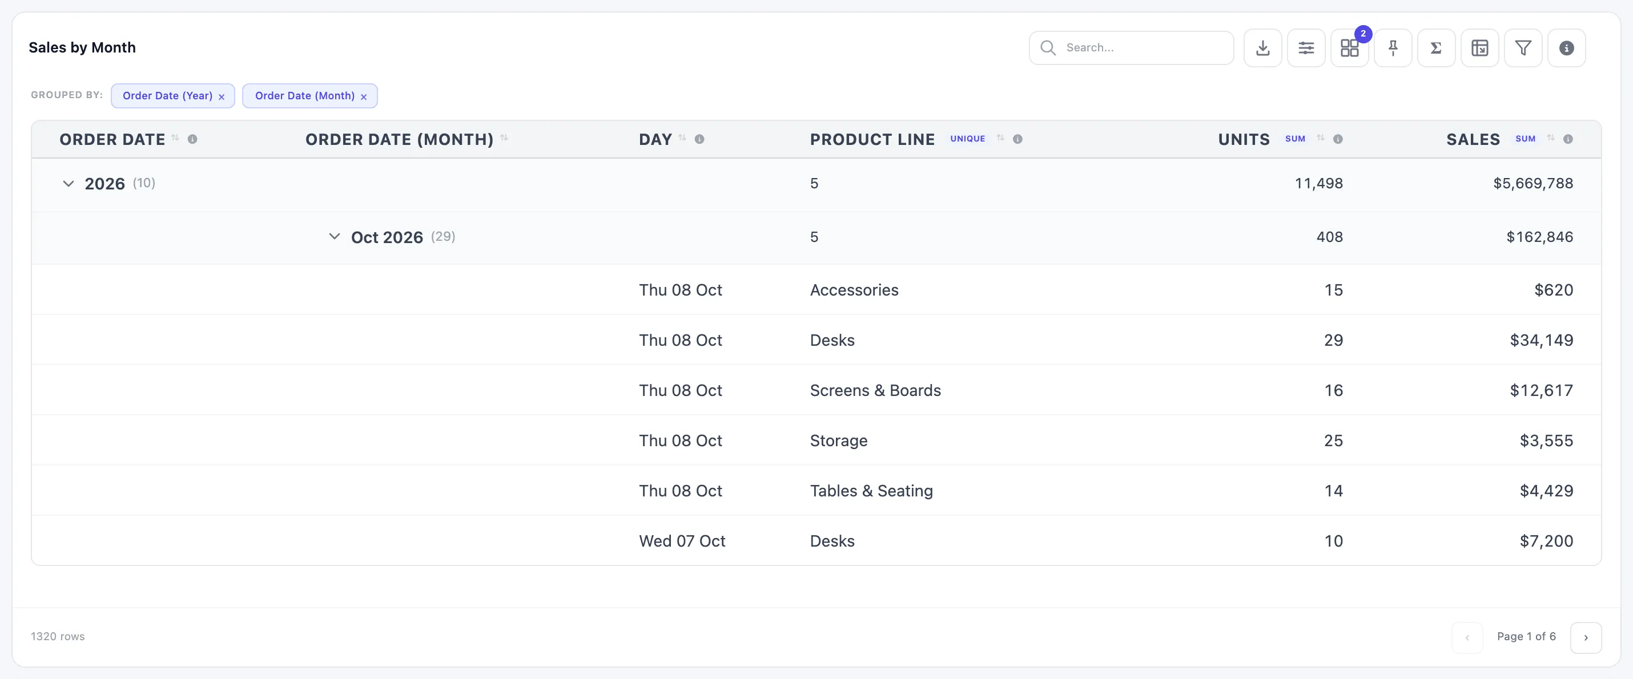The image size is (1633, 679).
Task: Click the pivot table icon
Action: [x=1479, y=48]
